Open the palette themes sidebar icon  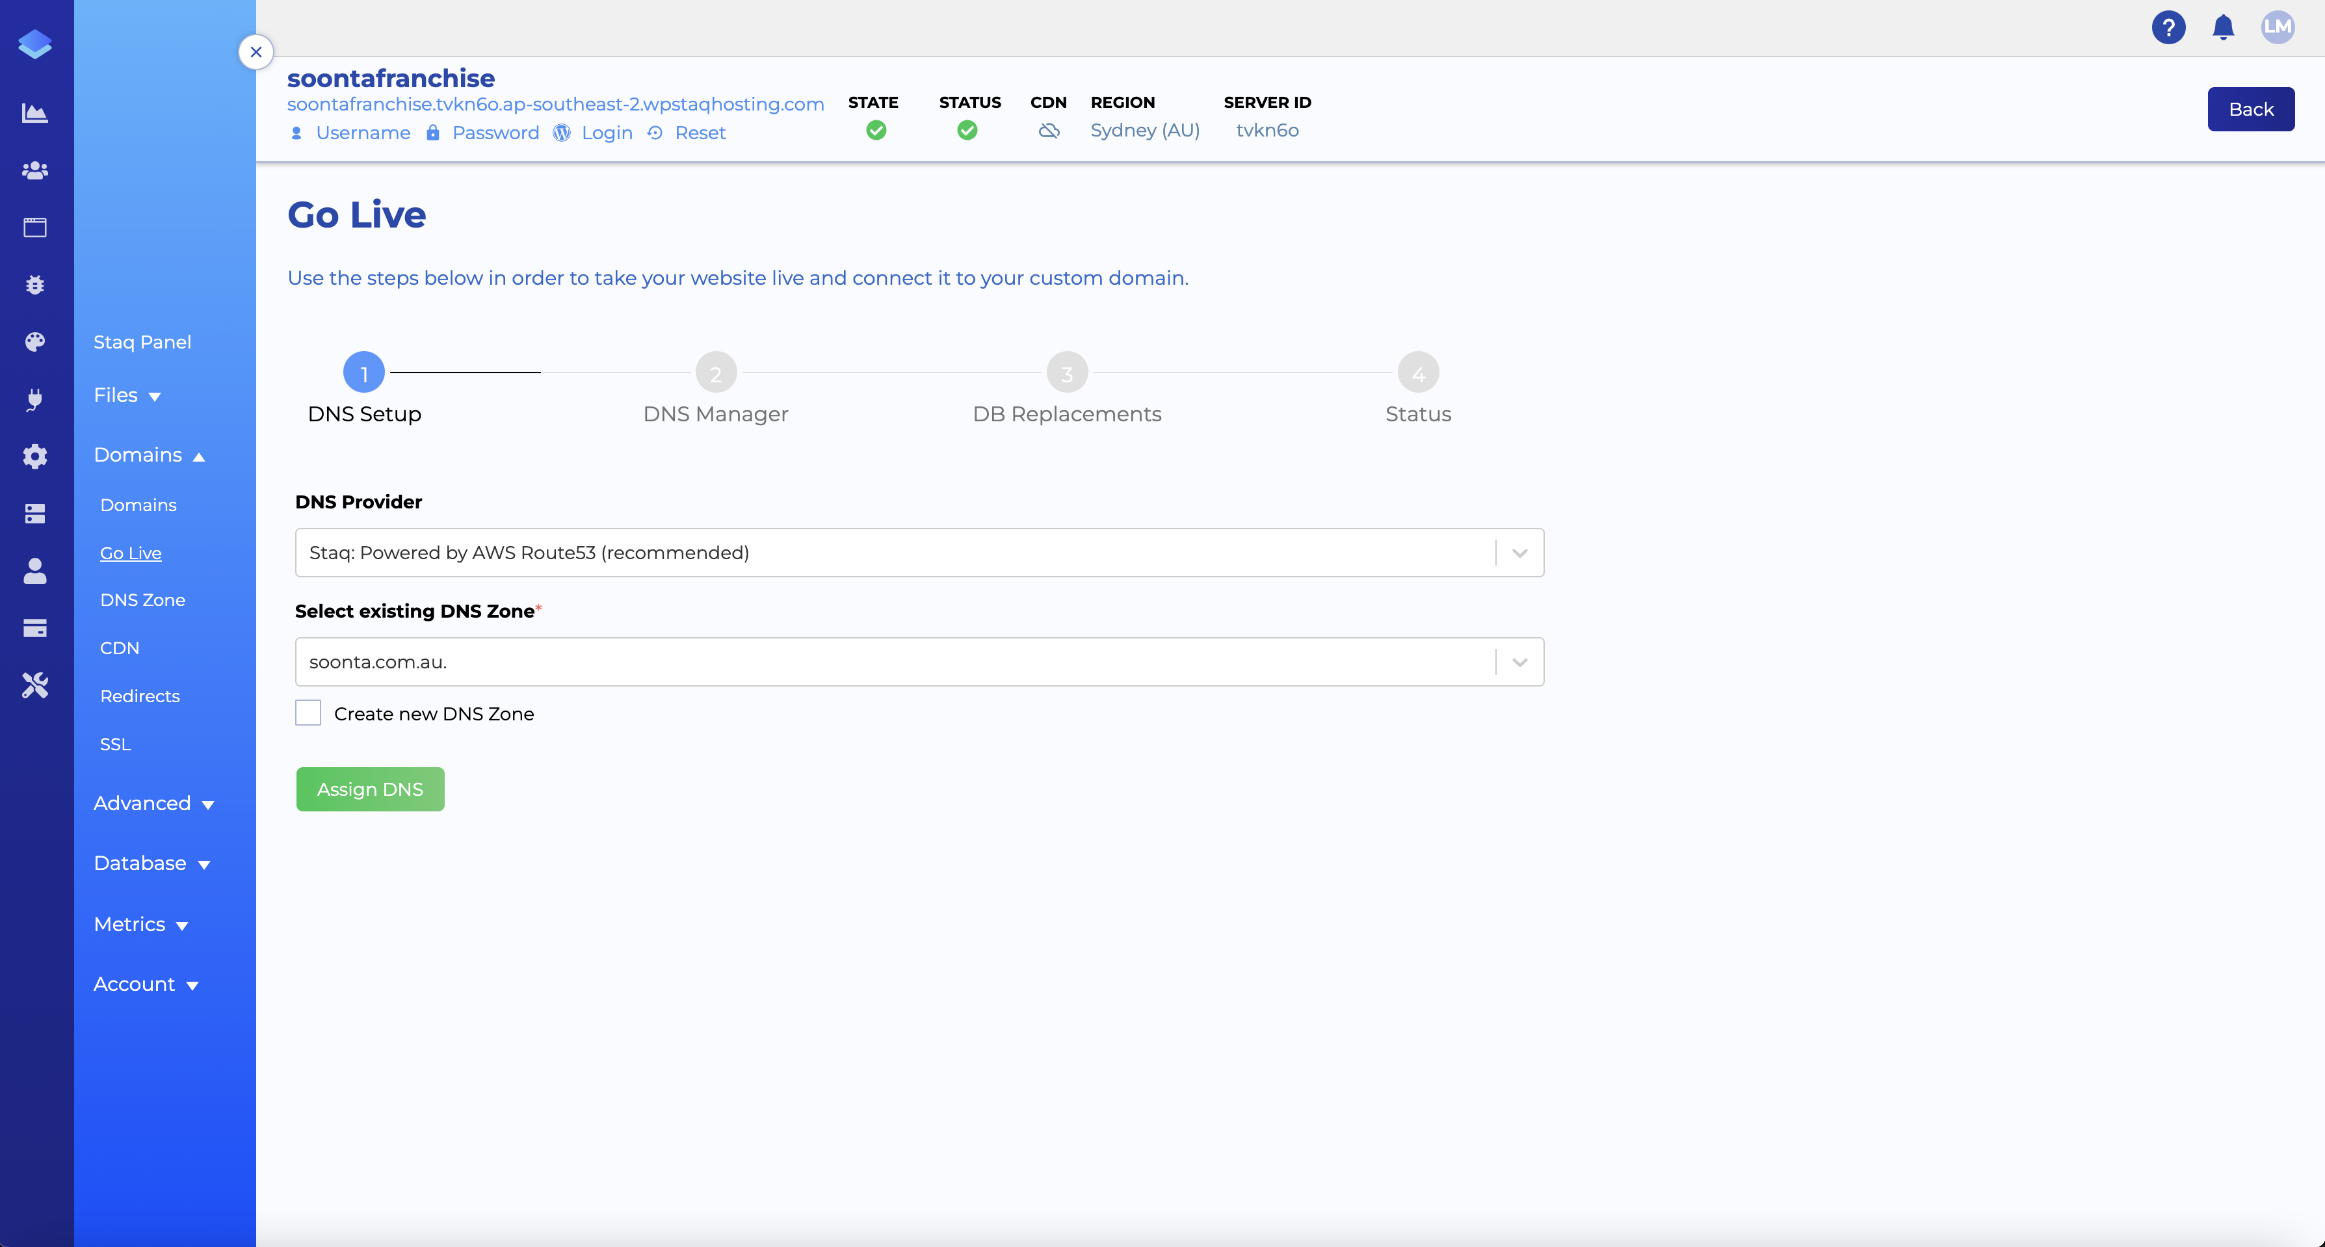point(35,342)
